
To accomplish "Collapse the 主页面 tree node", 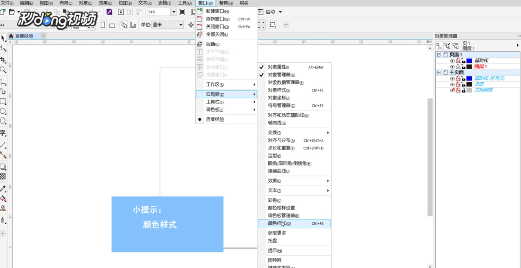I will (x=439, y=72).
